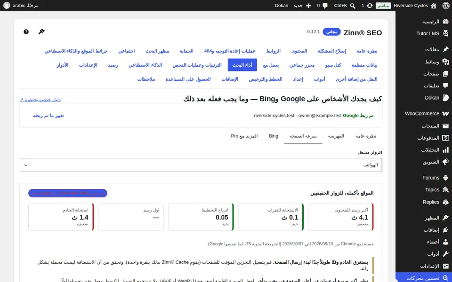Open تحسين محركات sidebar item
This screenshot has height=282, width=452.
424,277
